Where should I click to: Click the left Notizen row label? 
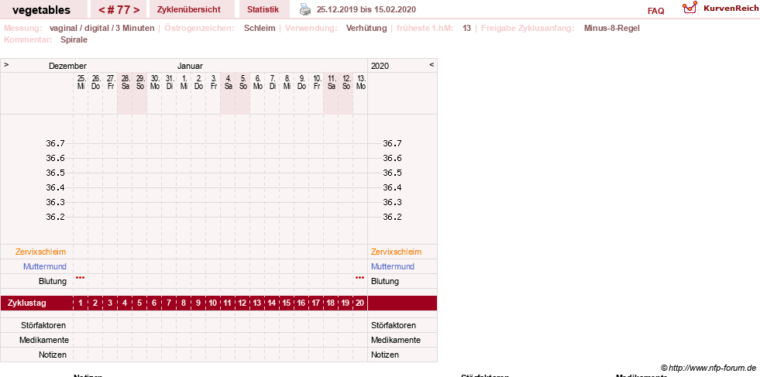pos(53,355)
